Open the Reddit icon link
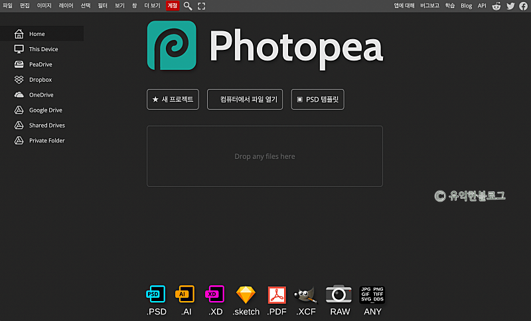 click(x=496, y=6)
